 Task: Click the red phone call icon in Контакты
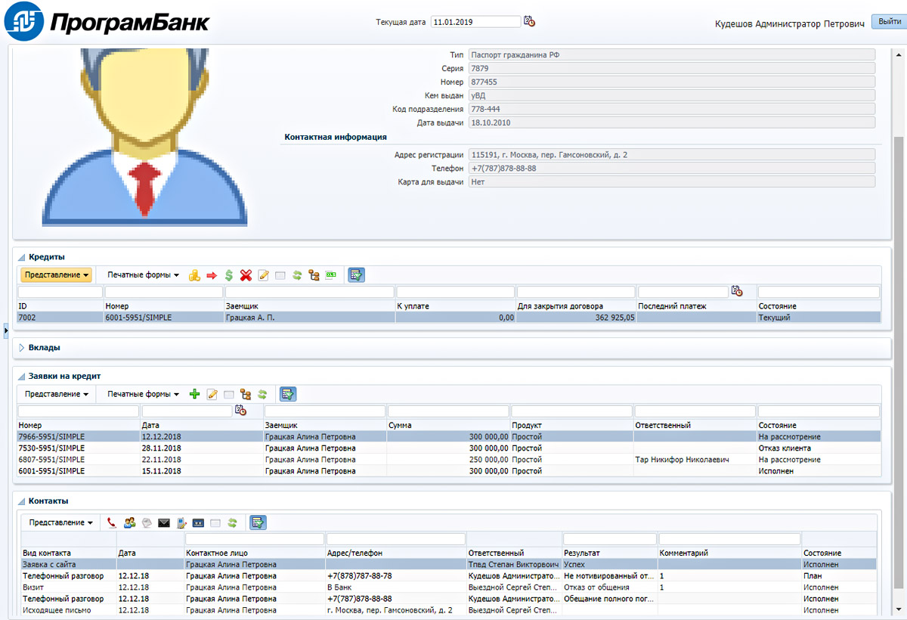pos(112,522)
